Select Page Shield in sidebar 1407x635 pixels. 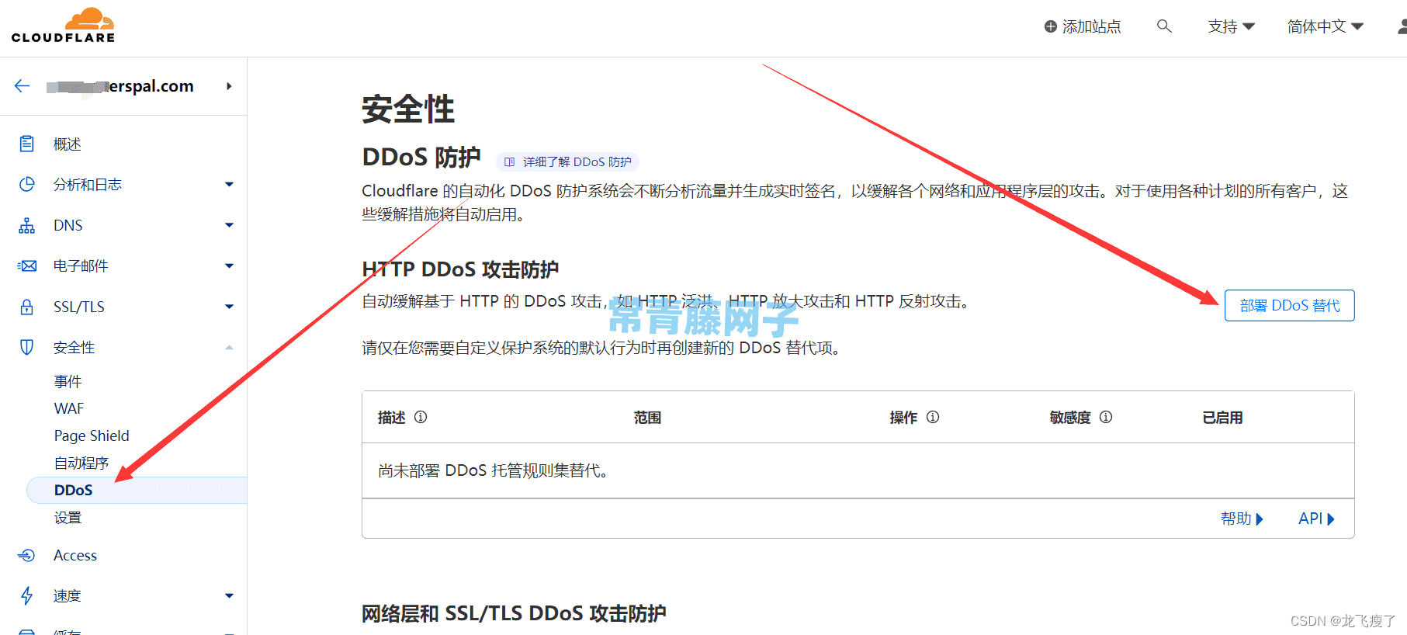[92, 435]
